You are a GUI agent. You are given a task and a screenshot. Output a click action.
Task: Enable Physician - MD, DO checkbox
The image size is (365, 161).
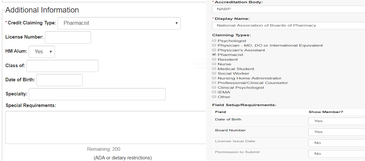coord(214,45)
